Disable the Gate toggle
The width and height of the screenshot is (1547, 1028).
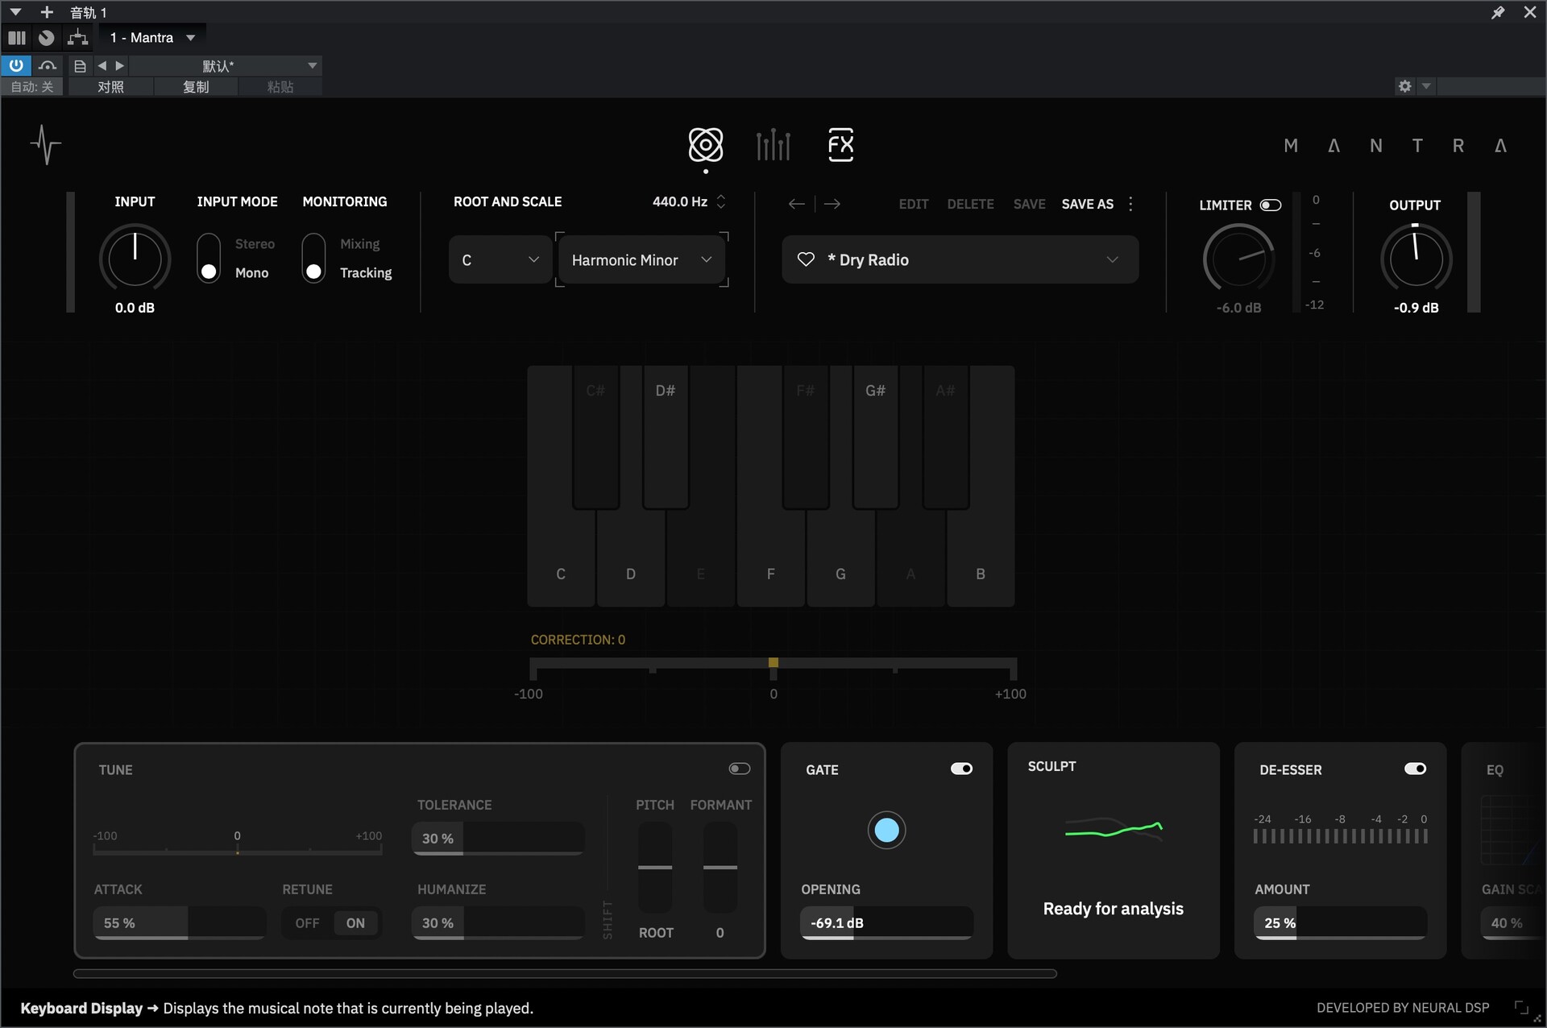pyautogui.click(x=961, y=769)
